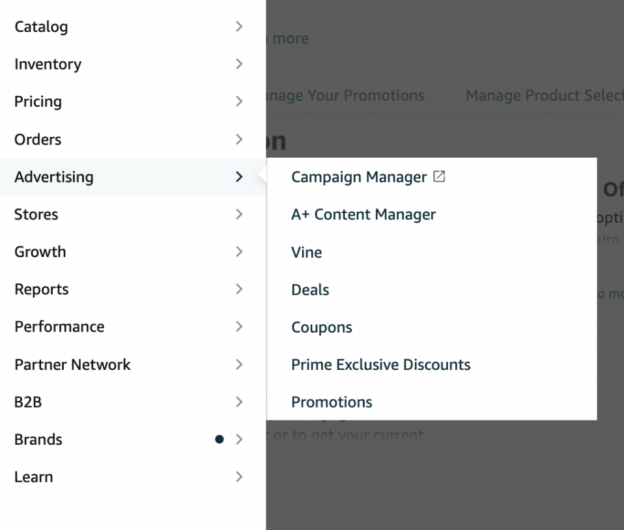The width and height of the screenshot is (624, 530).
Task: Expand the Performance submenu arrow
Action: [x=239, y=326]
